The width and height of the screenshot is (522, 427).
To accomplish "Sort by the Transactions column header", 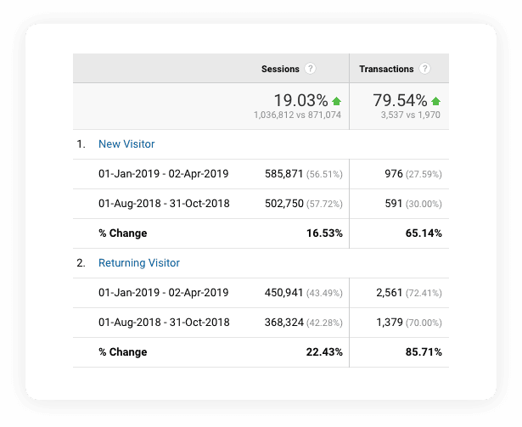I will (386, 69).
